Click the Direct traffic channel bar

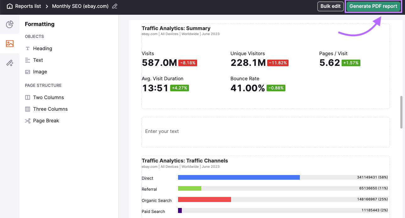tap(239, 177)
